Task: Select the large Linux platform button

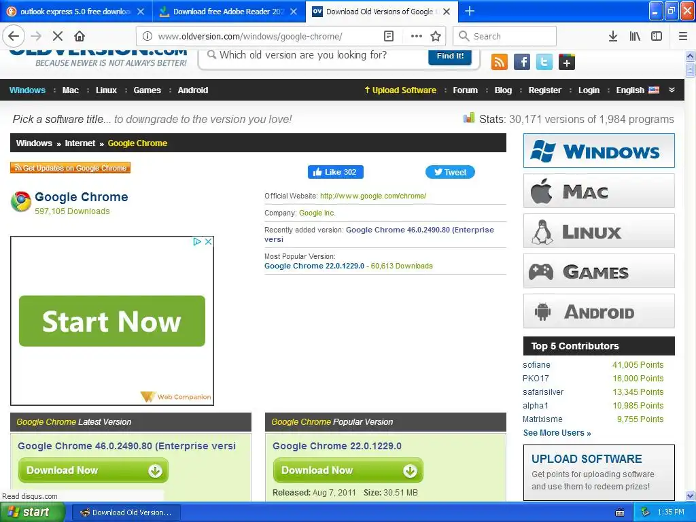Action: (x=599, y=231)
